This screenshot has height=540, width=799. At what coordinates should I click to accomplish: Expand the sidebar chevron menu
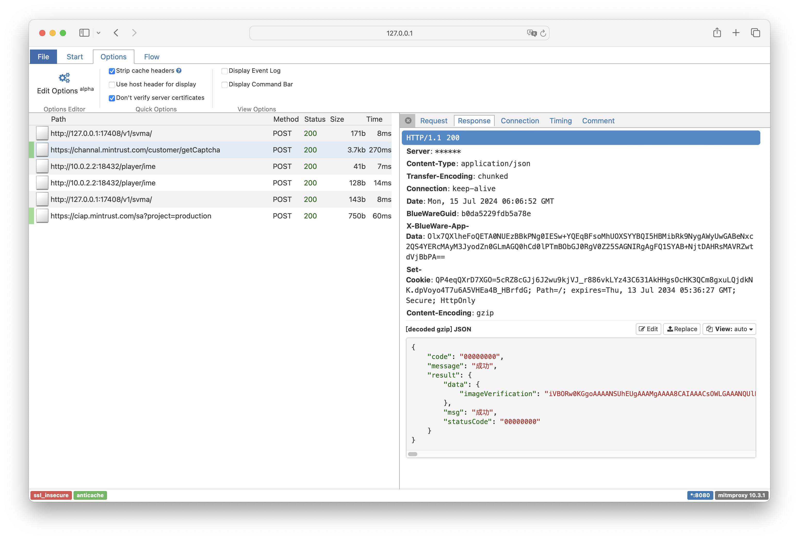(x=99, y=33)
